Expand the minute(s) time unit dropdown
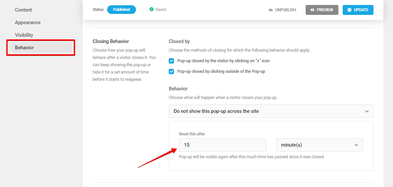 coord(320,145)
